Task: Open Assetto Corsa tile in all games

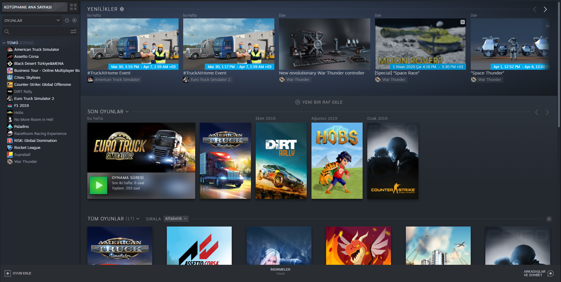Action: tap(199, 246)
